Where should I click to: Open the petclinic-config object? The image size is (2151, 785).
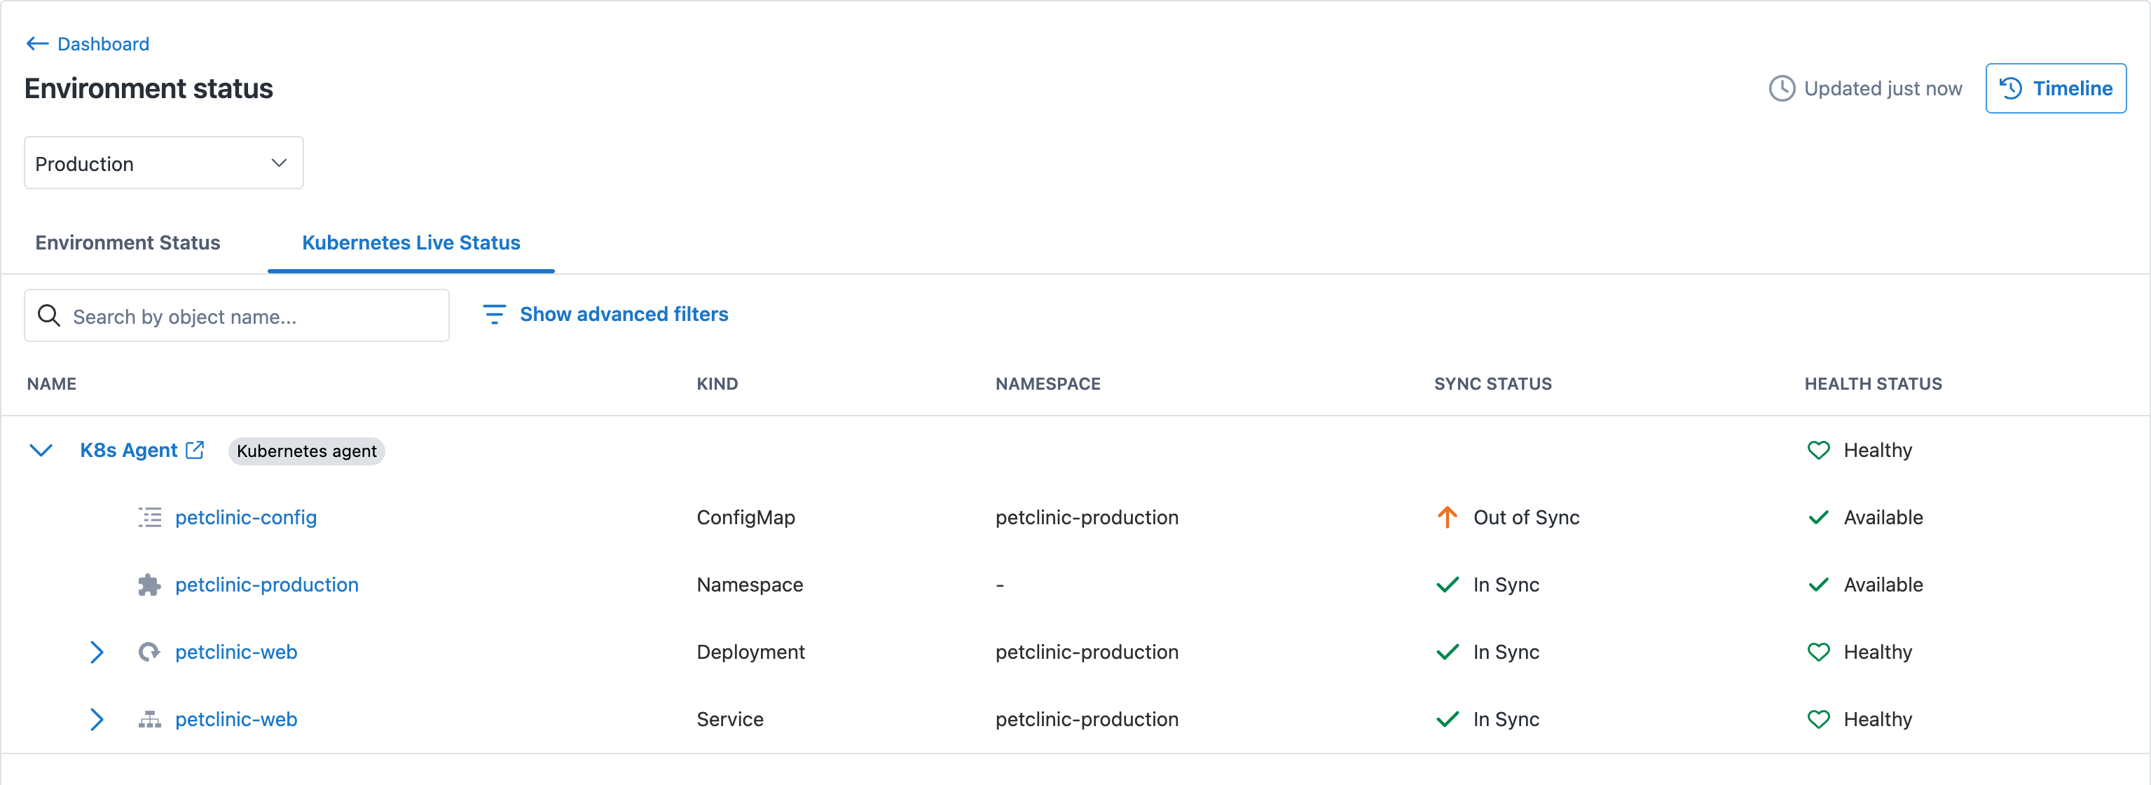(247, 518)
